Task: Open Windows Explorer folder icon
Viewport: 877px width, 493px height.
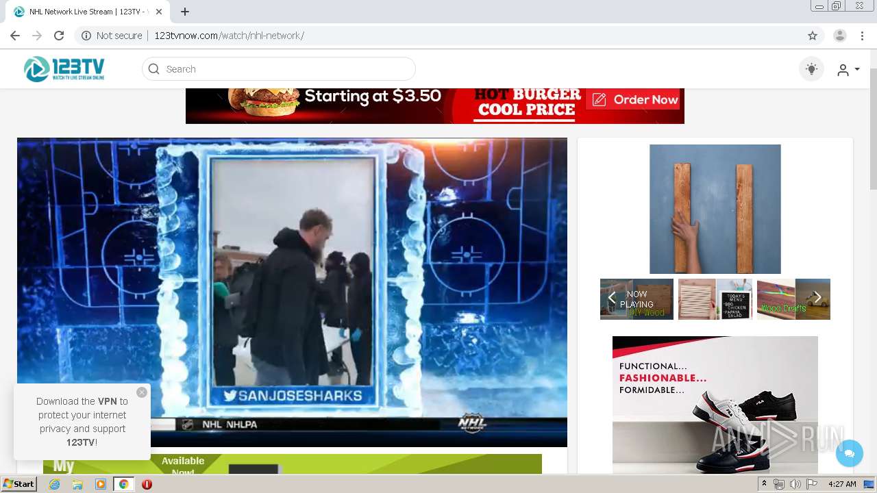Action: pyautogui.click(x=77, y=484)
